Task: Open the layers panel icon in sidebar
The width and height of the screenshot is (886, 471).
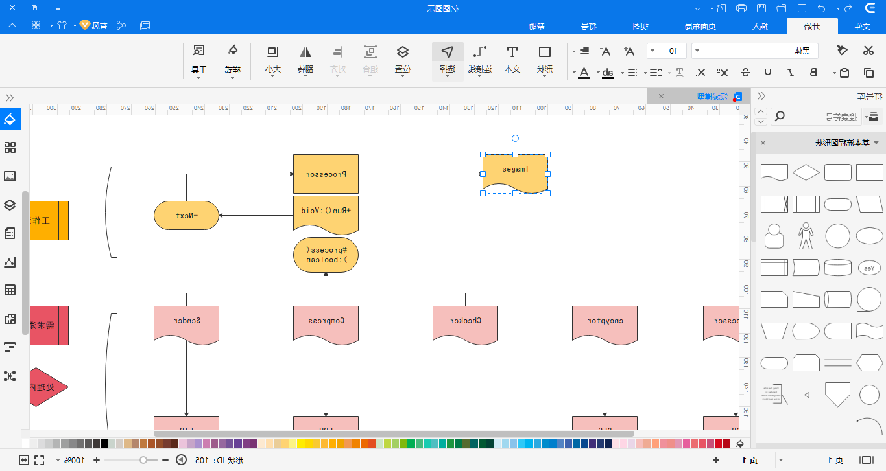Action: 10,205
